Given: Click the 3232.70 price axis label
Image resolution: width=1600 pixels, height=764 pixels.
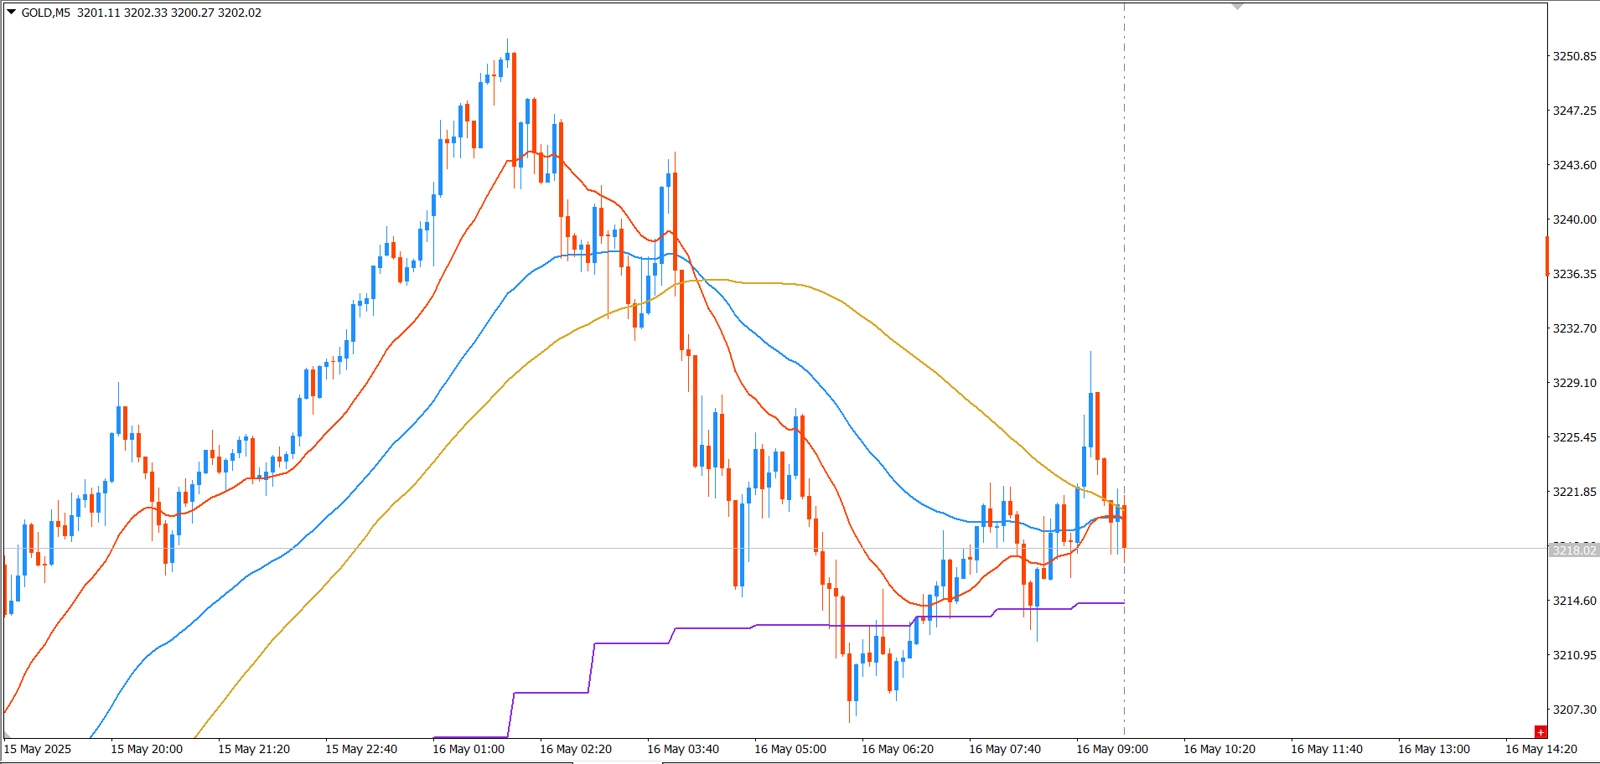Looking at the screenshot, I should (x=1575, y=328).
